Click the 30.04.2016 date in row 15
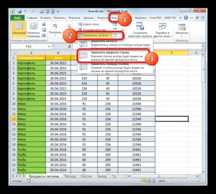The height and width of the screenshot is (194, 216). point(58,129)
